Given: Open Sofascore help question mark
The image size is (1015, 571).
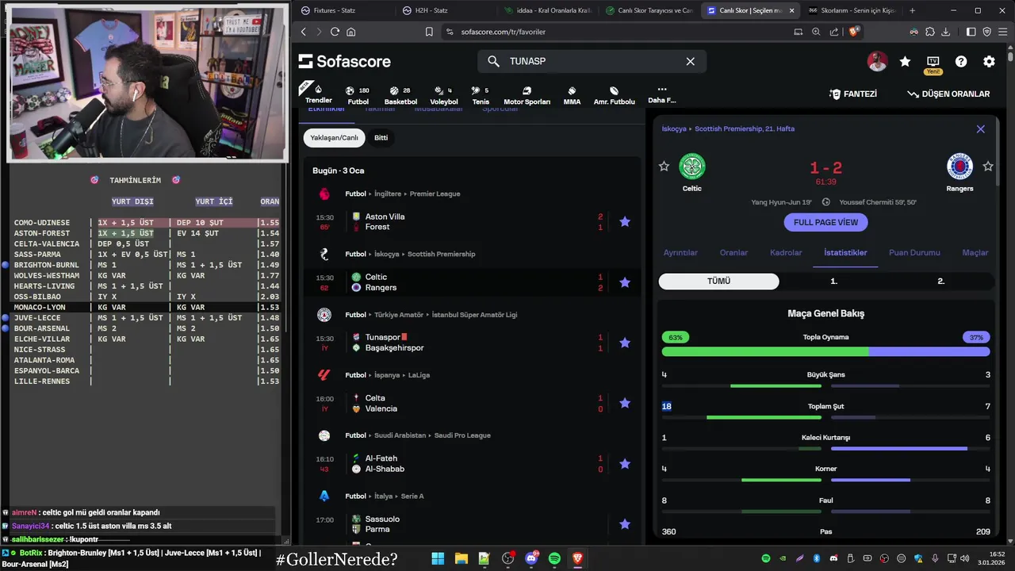Looking at the screenshot, I should point(961,61).
